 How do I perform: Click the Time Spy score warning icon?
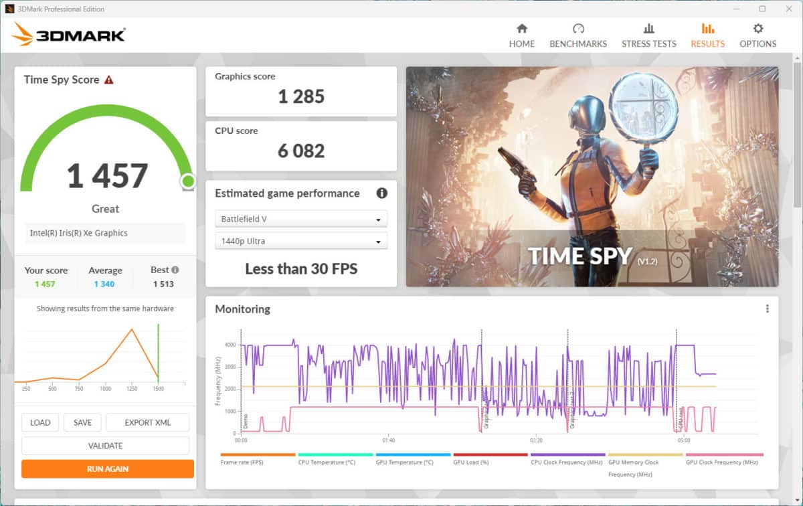click(109, 80)
